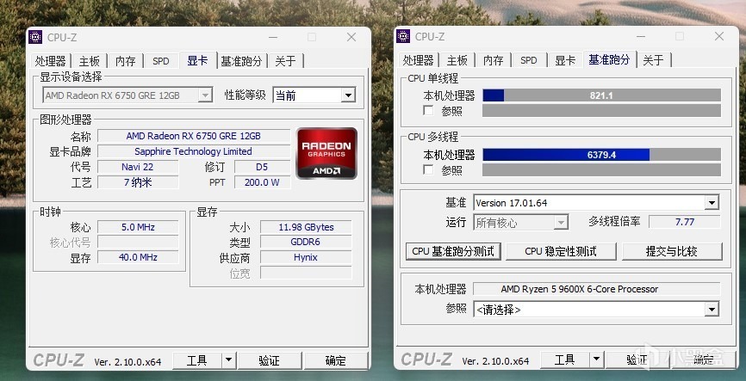The height and width of the screenshot is (381, 746).
Task: Open the 参照 <请选择> dropdown
Action: click(595, 310)
